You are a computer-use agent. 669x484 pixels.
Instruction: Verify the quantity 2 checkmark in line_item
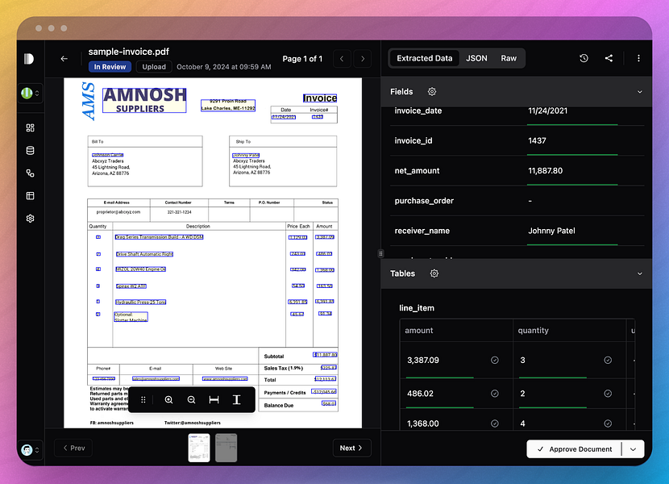pos(609,394)
